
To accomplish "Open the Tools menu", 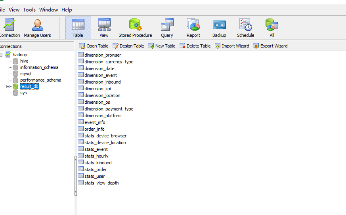I will pos(29,10).
